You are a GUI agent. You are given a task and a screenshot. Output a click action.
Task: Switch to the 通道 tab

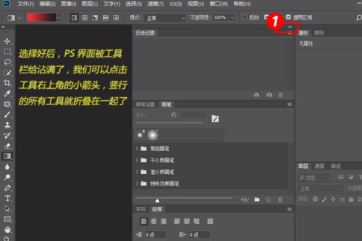click(319, 166)
